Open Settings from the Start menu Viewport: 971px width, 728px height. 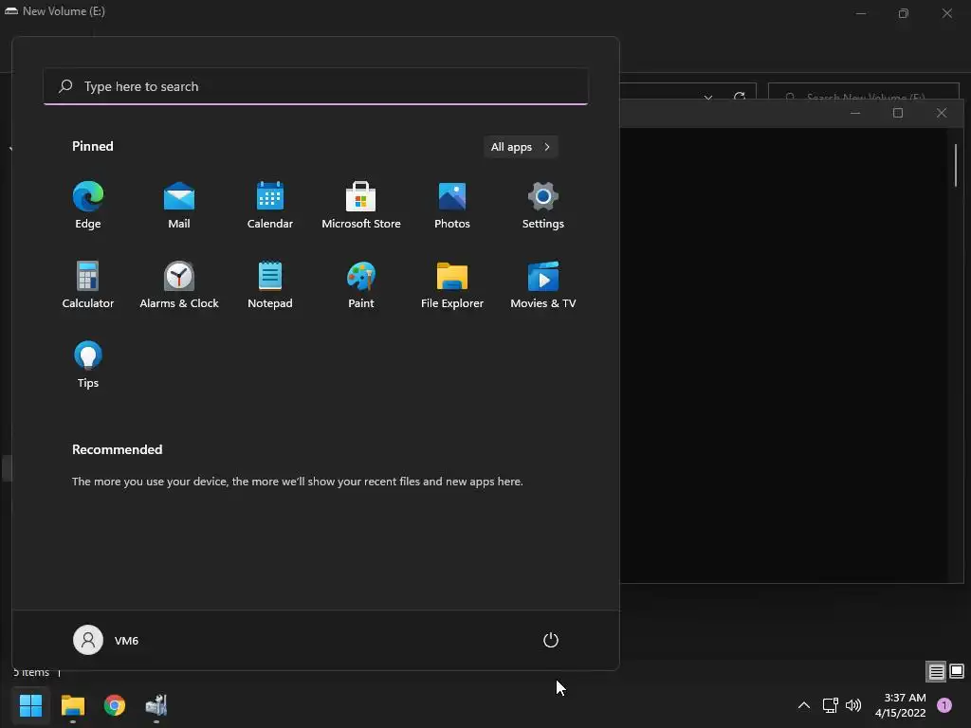pyautogui.click(x=543, y=205)
